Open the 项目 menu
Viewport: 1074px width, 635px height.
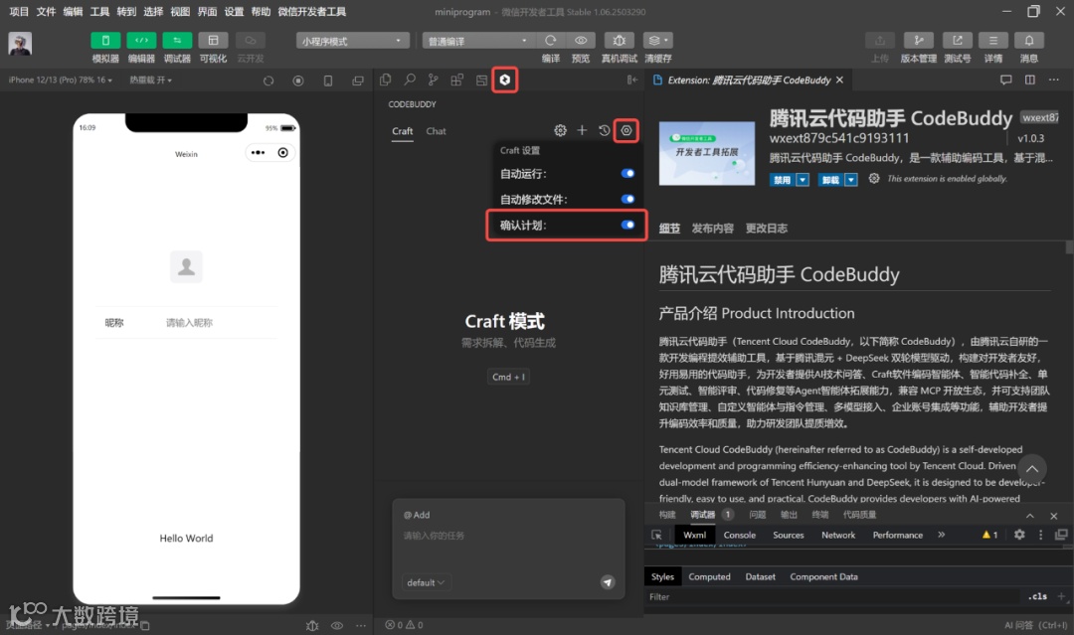[x=19, y=12]
